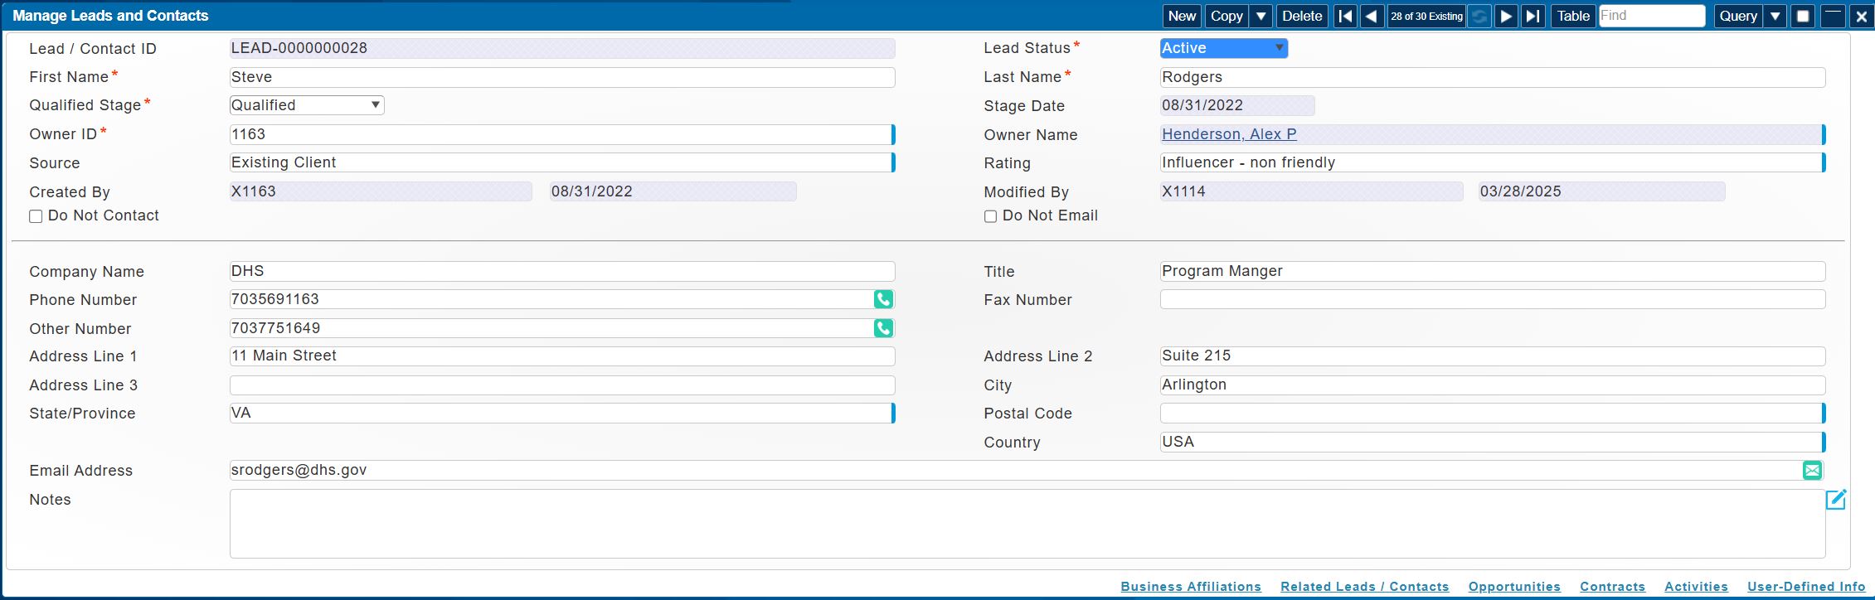Enable the Do Not Contact checkbox
The width and height of the screenshot is (1875, 600).
click(x=36, y=216)
